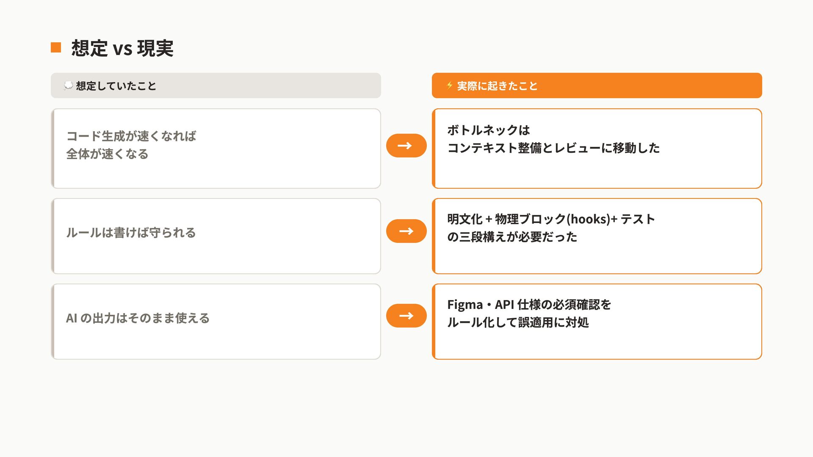Click the middle orange arrow pill
Viewport: 813px width, 457px height.
tap(406, 231)
